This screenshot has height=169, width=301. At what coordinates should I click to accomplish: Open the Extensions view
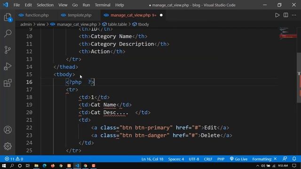click(x=8, y=83)
